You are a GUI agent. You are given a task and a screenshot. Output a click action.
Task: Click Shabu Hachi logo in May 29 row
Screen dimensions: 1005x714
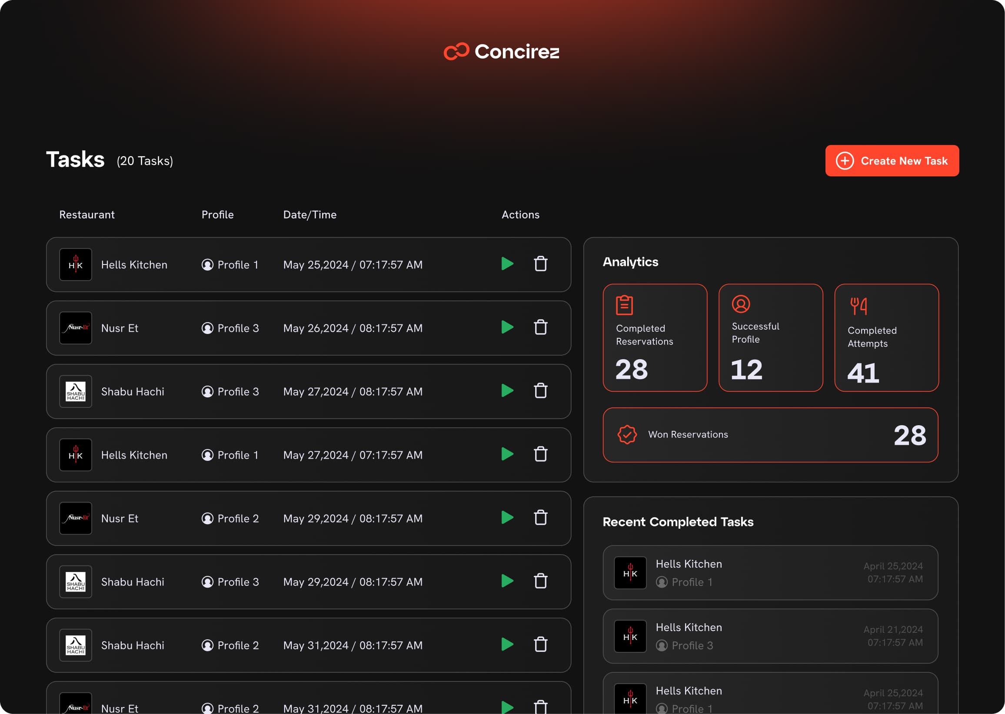pos(76,582)
